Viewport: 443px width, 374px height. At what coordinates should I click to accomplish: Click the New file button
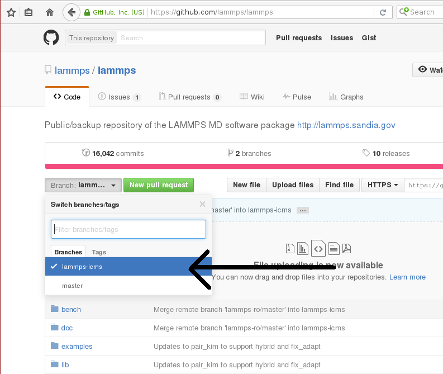pyautogui.click(x=247, y=185)
